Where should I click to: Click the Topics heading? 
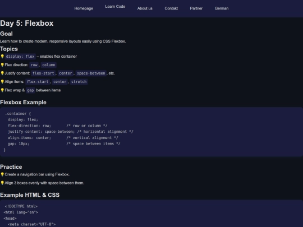[x=9, y=49]
